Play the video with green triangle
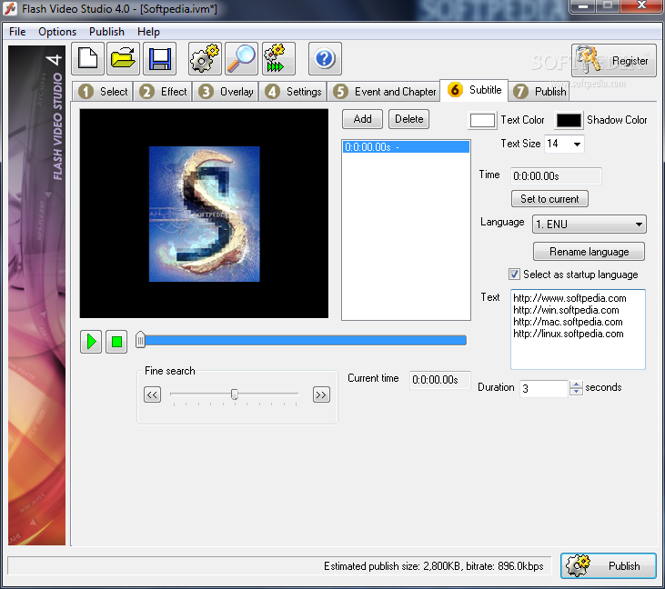665x589 pixels. coord(91,342)
